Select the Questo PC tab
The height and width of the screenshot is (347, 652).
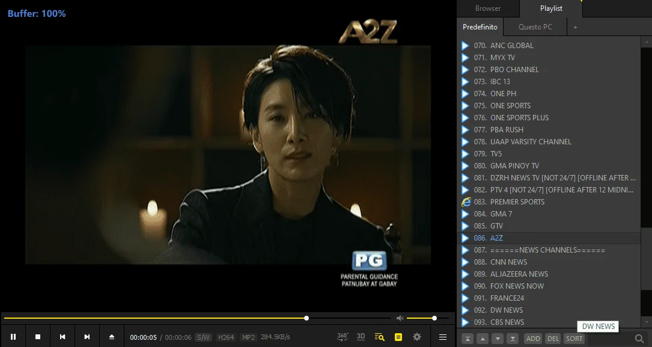coord(535,27)
